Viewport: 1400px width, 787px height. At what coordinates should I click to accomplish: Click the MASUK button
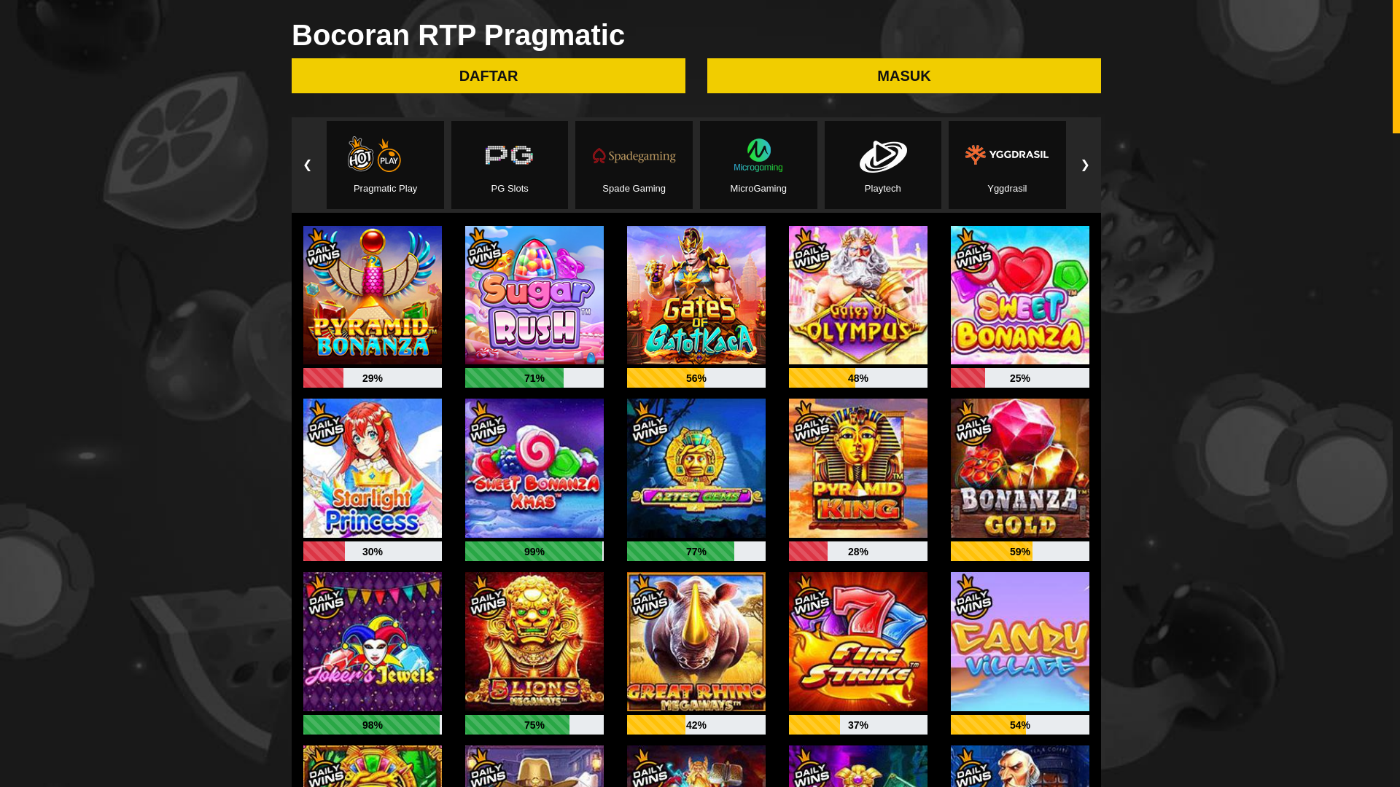pos(904,76)
